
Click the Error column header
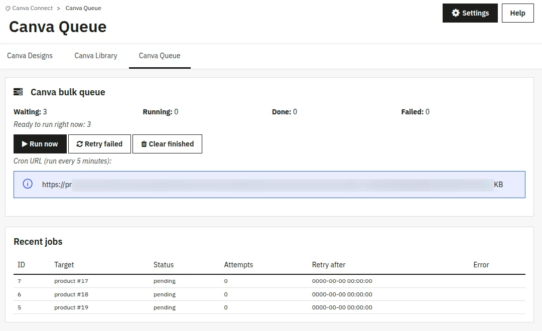click(x=481, y=265)
